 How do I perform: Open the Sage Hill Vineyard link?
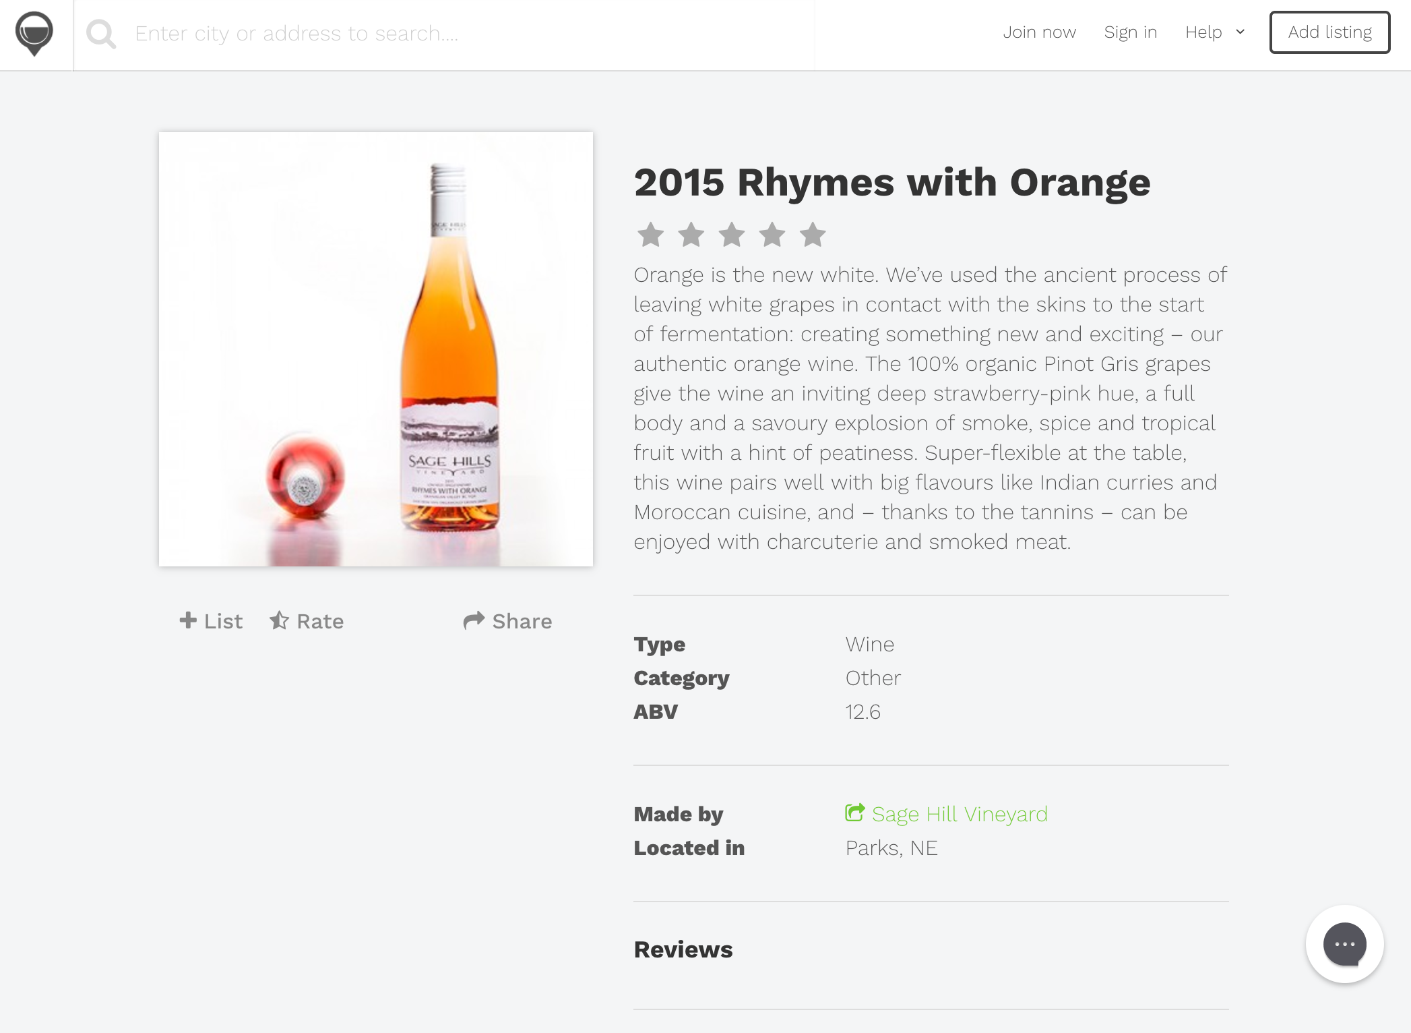tap(947, 814)
